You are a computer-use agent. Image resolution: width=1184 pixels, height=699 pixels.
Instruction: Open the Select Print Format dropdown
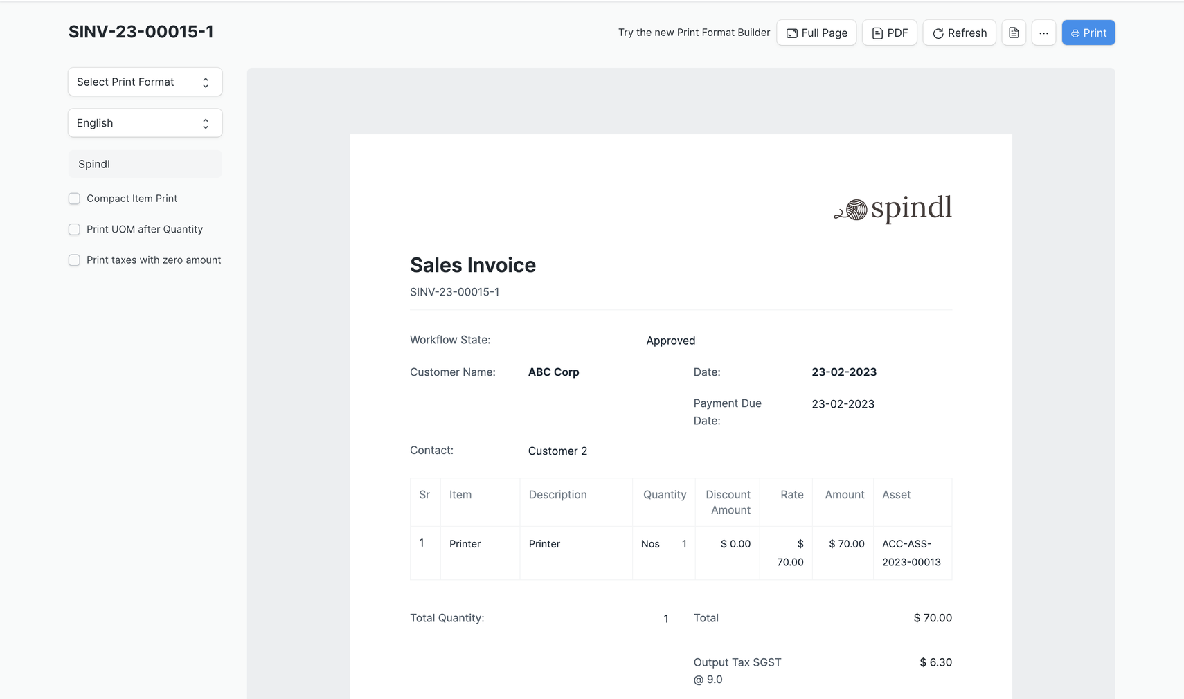(145, 82)
